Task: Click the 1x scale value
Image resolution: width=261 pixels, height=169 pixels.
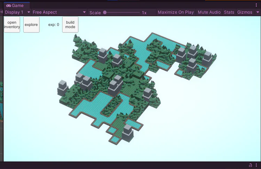Action: [144, 13]
